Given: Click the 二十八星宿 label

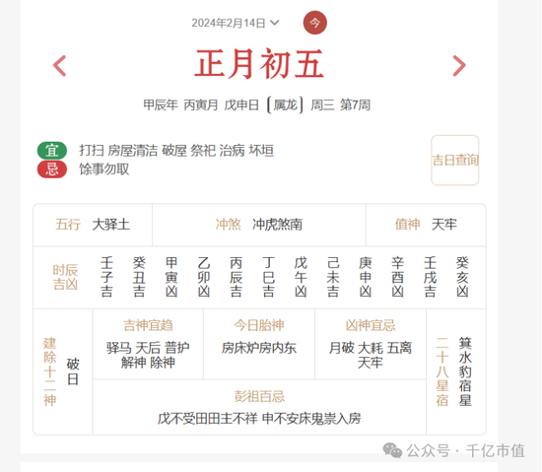Looking at the screenshot, I should [442, 372].
